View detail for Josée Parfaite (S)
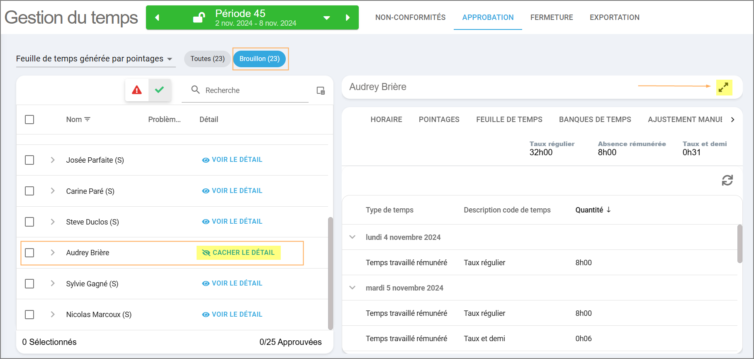Image resolution: width=754 pixels, height=359 pixels. tap(232, 160)
